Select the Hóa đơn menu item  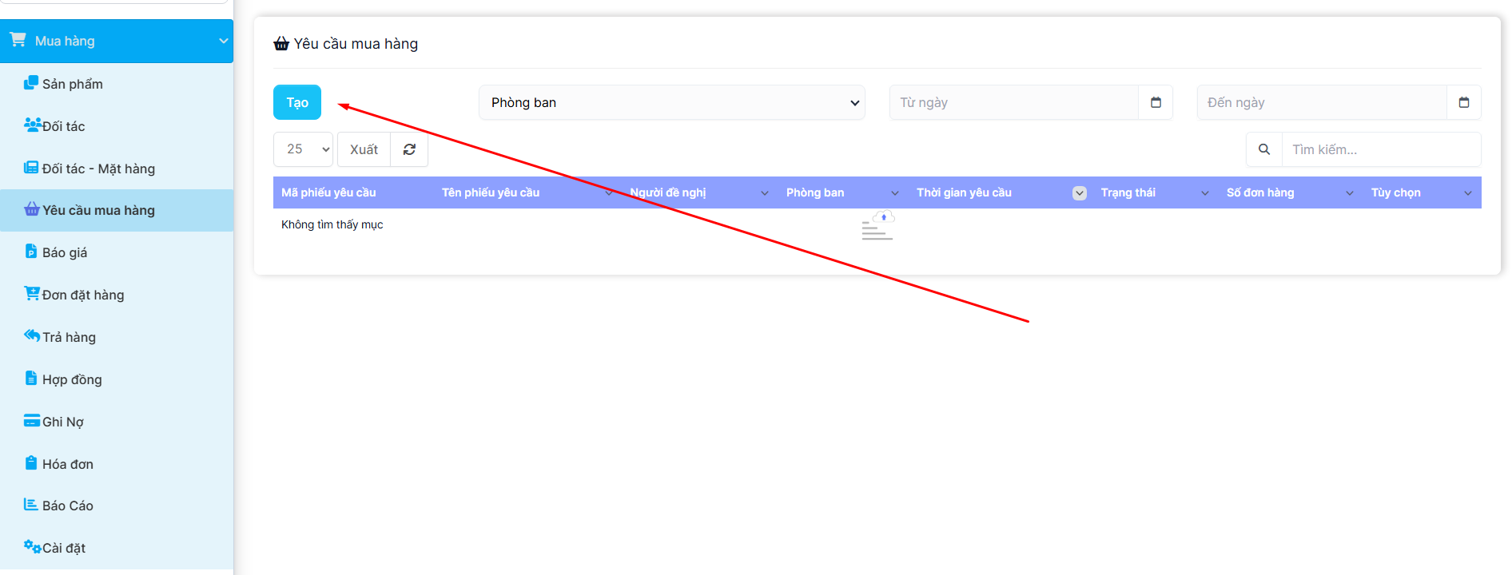click(x=67, y=464)
